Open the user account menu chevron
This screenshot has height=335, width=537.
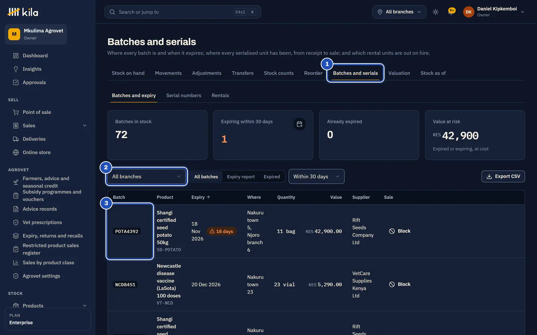(x=522, y=12)
